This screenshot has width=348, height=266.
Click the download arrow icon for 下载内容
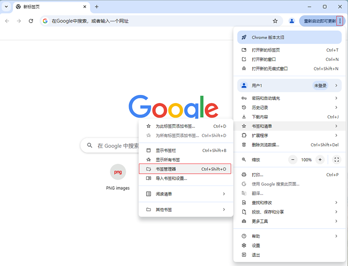click(x=244, y=117)
